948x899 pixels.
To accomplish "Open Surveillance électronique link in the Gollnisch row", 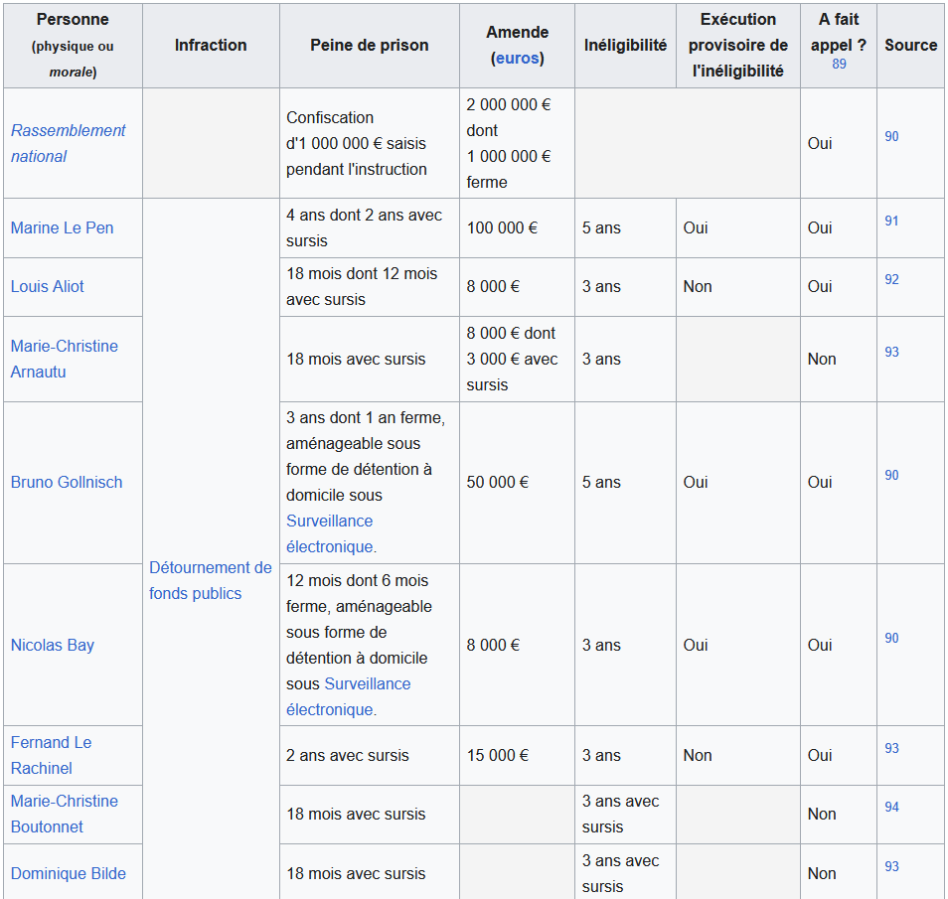I will point(331,533).
